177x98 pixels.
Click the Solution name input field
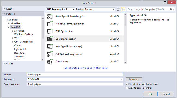click(x=75, y=84)
